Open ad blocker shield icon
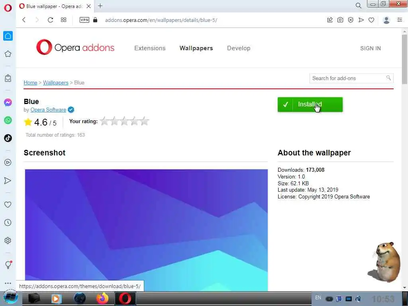This screenshot has width=408, height=306. click(351, 20)
